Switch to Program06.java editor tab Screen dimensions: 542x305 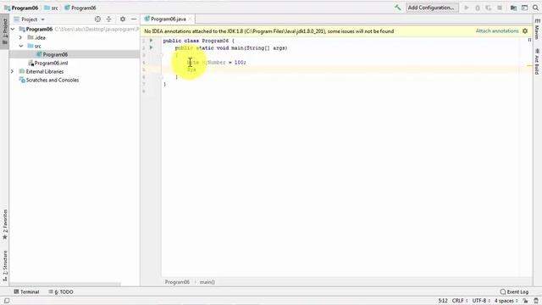click(x=169, y=19)
